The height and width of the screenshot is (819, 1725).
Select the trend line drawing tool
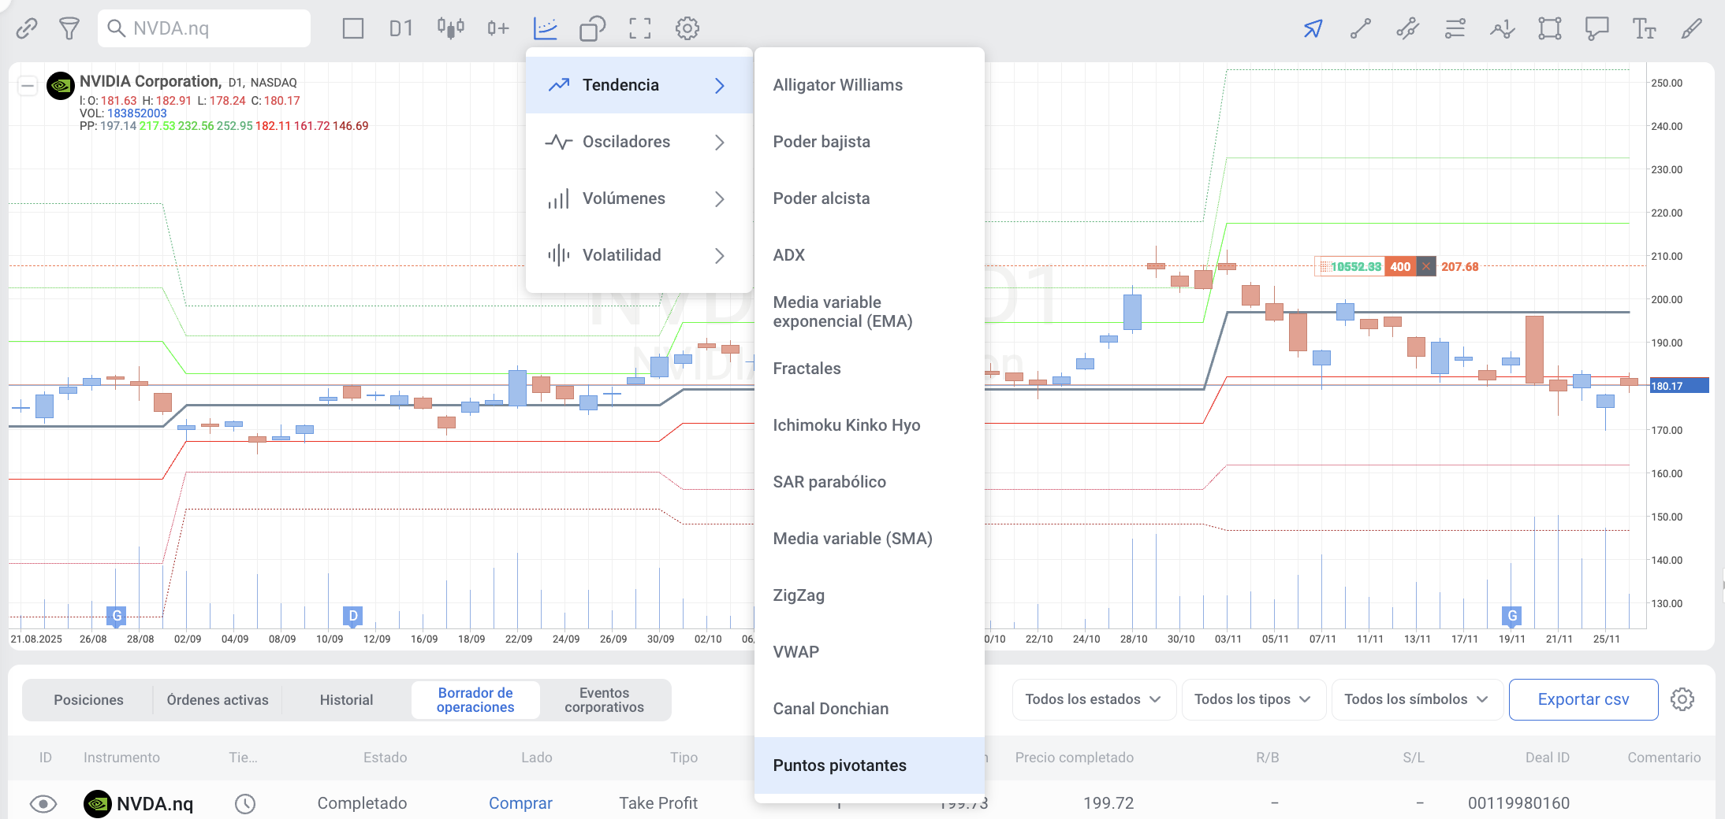tap(1361, 29)
